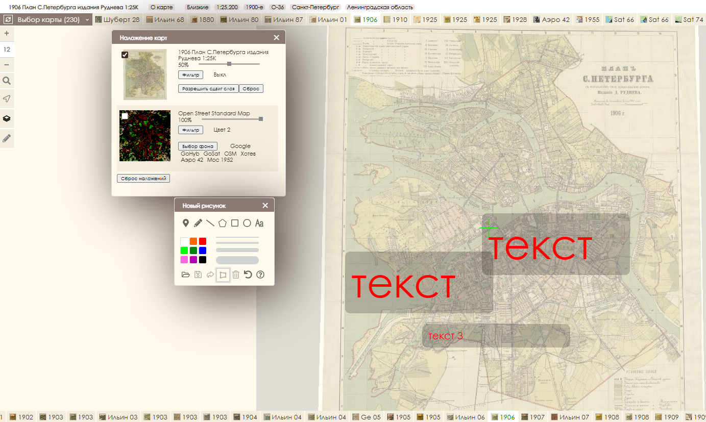Select the marker pin drawing tool
Viewport: 706px width, 422px height.
click(x=186, y=223)
